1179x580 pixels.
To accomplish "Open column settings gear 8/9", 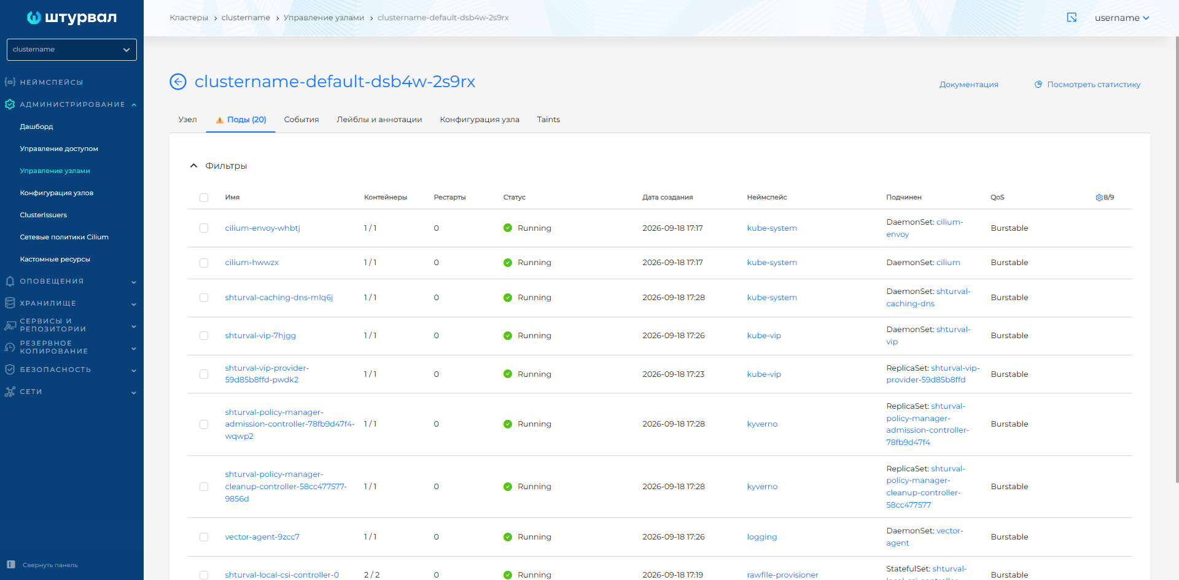I will [1099, 198].
